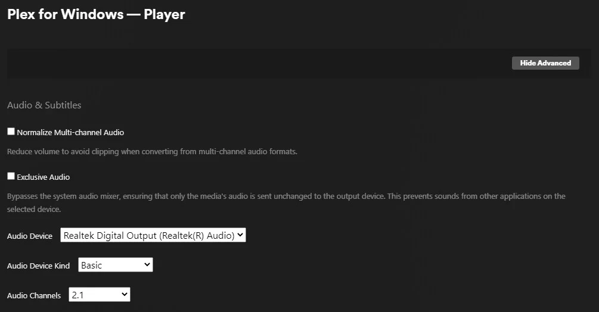Click the 'Basic' value in Audio Device Kind
Image resolution: width=599 pixels, height=312 pixels.
coord(92,265)
